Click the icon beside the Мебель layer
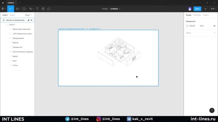 click(10, 43)
